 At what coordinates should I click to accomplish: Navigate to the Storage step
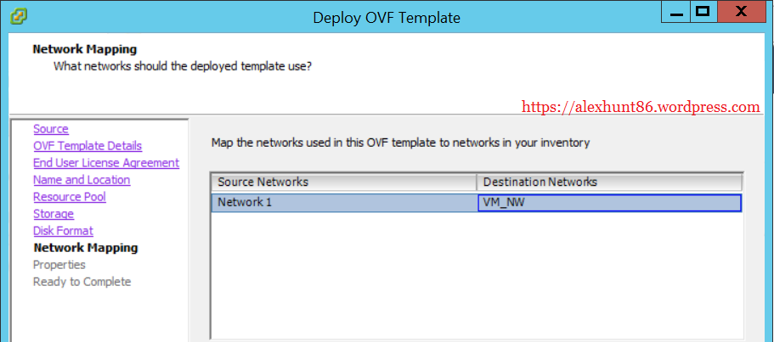54,214
